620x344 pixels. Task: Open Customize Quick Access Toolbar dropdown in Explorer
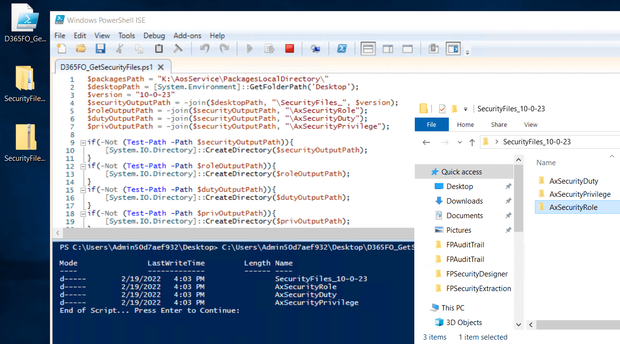coord(466,109)
